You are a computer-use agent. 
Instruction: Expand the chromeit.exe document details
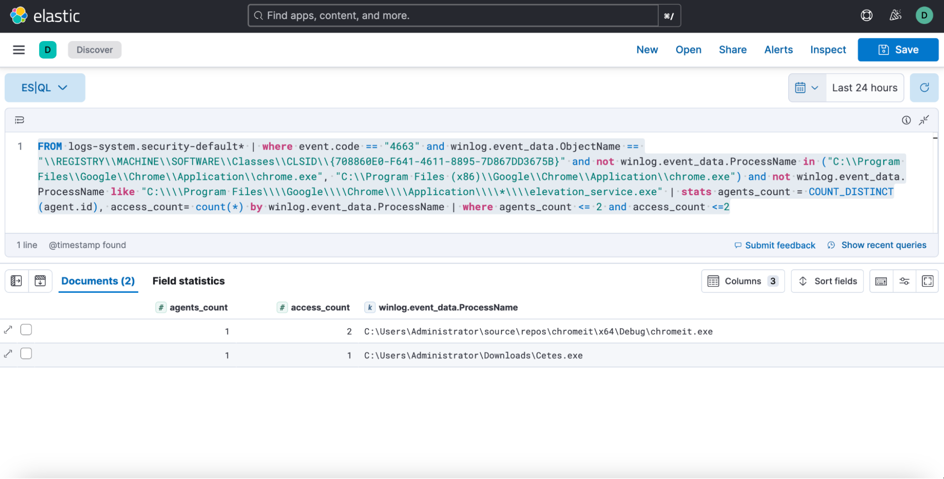pyautogui.click(x=8, y=330)
